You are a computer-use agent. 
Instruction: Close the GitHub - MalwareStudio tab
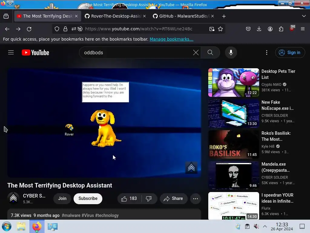point(213,16)
